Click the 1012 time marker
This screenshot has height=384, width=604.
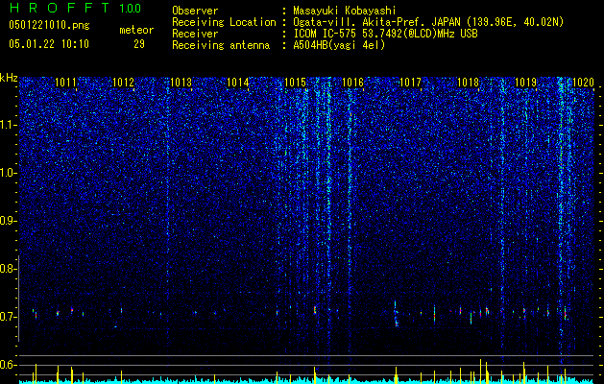123,82
